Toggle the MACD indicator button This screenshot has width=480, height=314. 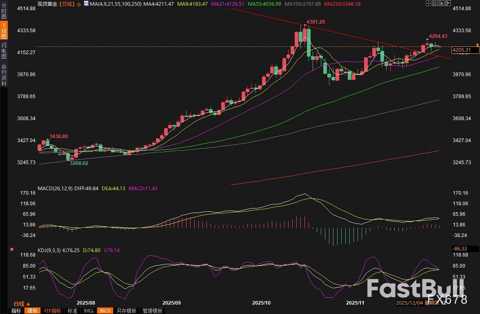pyautogui.click(x=105, y=311)
